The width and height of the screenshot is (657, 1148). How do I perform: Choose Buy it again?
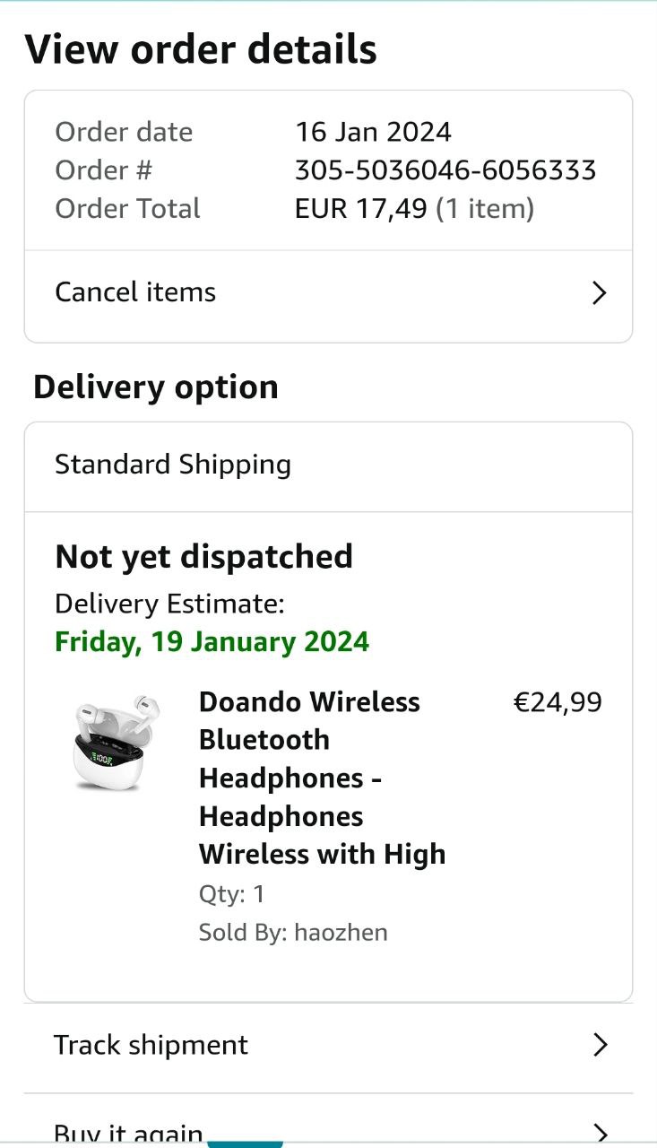[128, 1133]
